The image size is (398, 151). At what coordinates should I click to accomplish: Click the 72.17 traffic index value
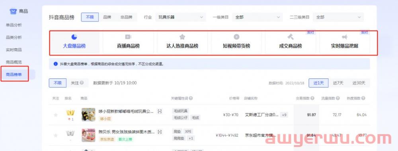(337, 115)
